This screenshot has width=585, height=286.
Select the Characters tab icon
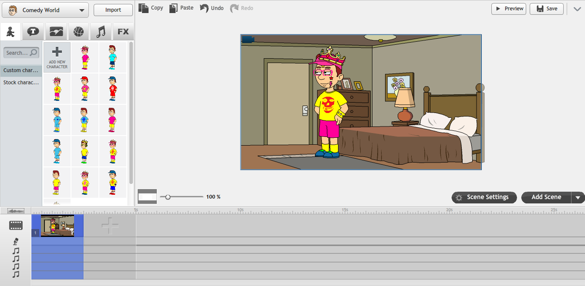(x=10, y=31)
